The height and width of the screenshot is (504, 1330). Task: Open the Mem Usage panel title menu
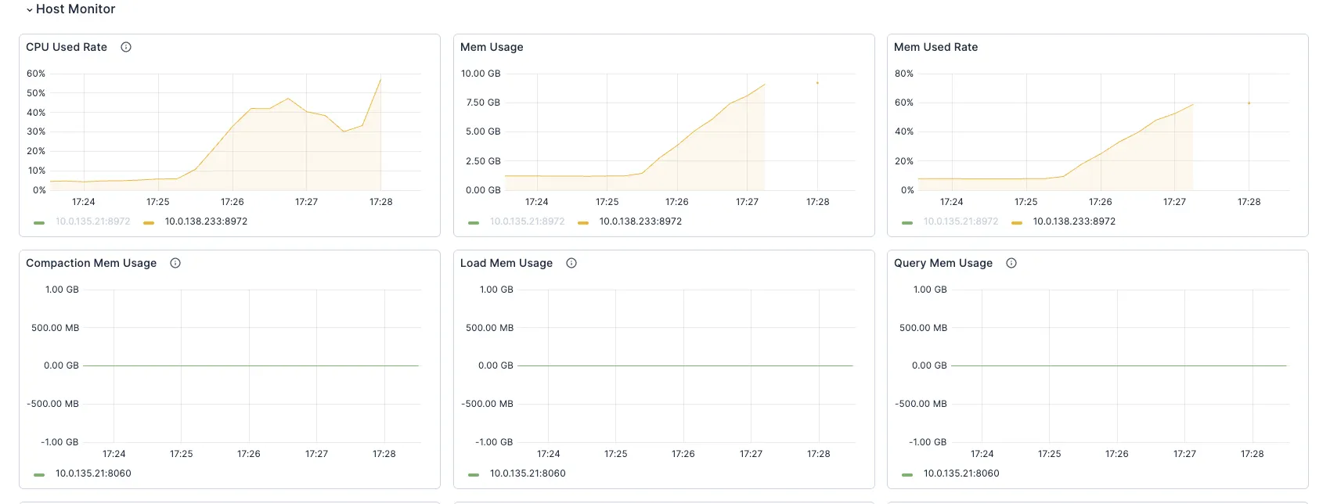[x=492, y=47]
